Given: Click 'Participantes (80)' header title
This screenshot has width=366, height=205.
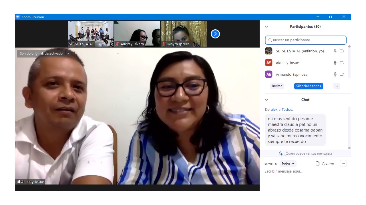Looking at the screenshot, I should (x=305, y=27).
